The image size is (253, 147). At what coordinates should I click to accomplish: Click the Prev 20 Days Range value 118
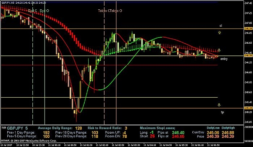pyautogui.click(x=95, y=136)
